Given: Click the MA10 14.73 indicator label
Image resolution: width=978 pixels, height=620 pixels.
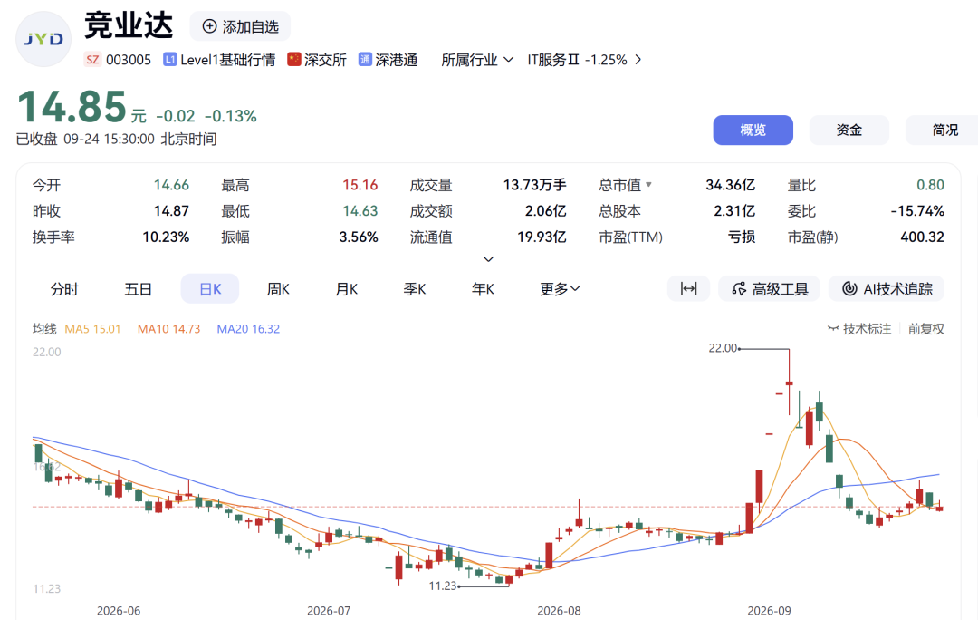Looking at the screenshot, I should coord(168,328).
